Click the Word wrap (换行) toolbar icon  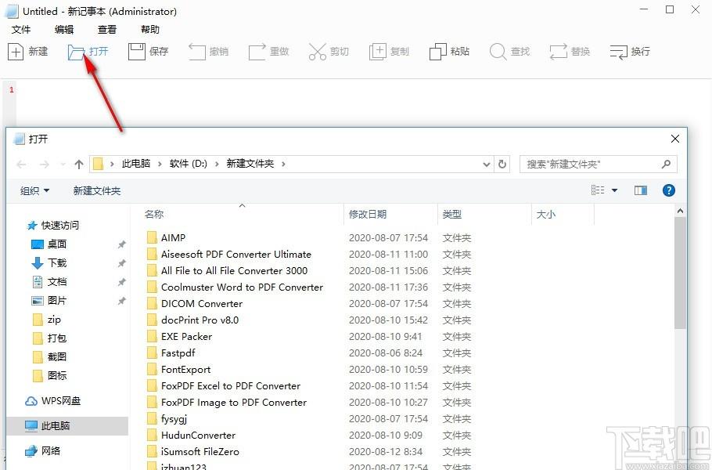618,52
